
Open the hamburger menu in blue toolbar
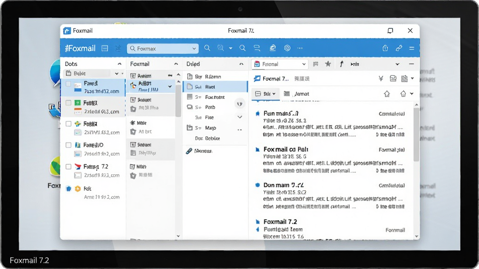point(412,48)
